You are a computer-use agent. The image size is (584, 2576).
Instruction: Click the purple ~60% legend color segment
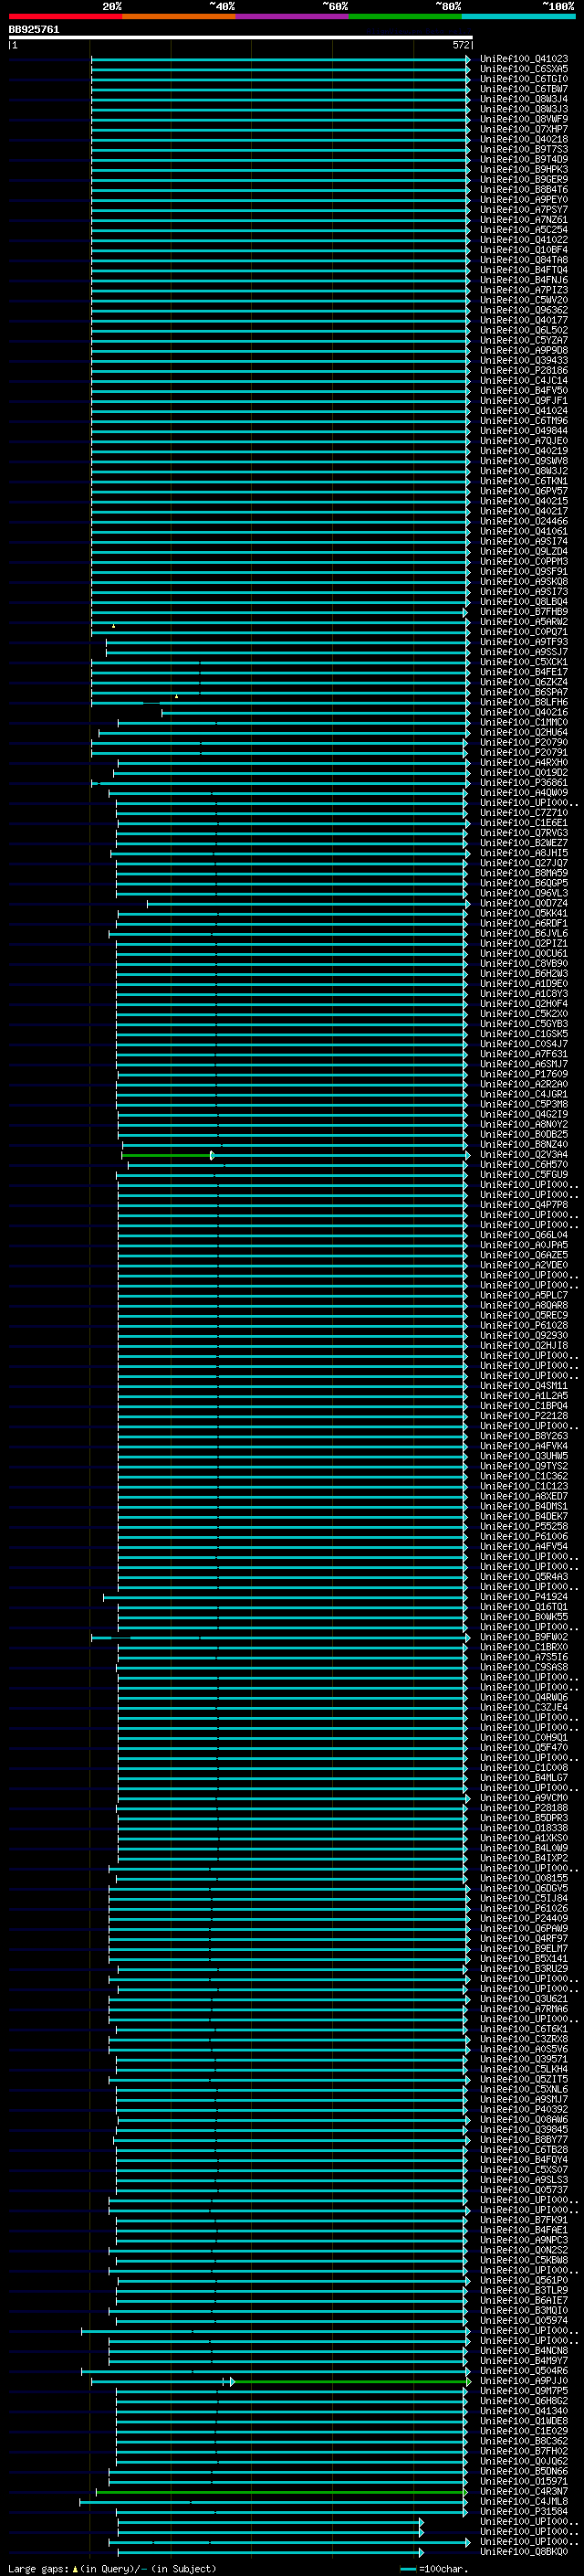pyautogui.click(x=291, y=16)
